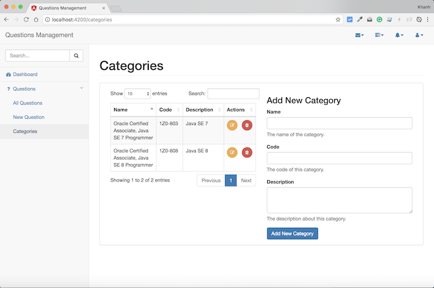434x288 pixels.
Task: Delete the 1Z0-803 category row
Action: click(247, 125)
